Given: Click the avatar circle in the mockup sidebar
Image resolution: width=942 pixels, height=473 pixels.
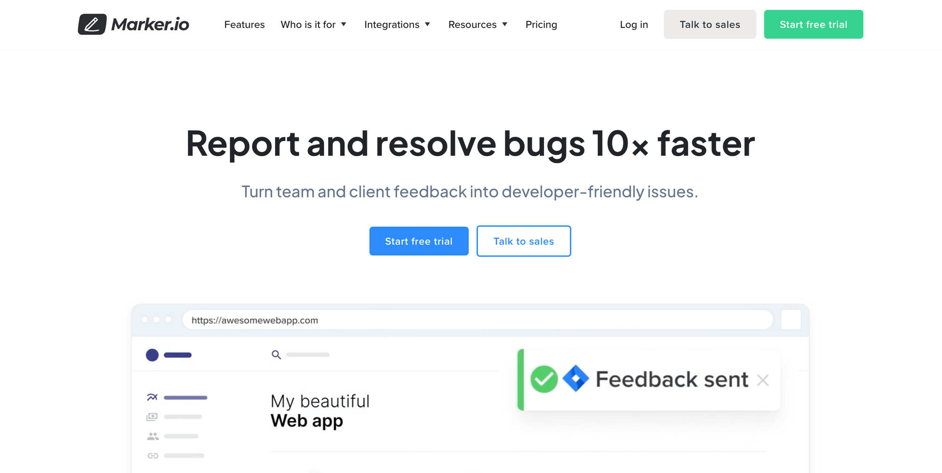Looking at the screenshot, I should coord(152,355).
